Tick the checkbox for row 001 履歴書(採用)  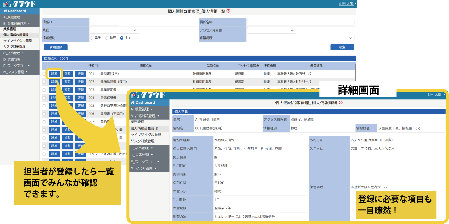(44, 74)
